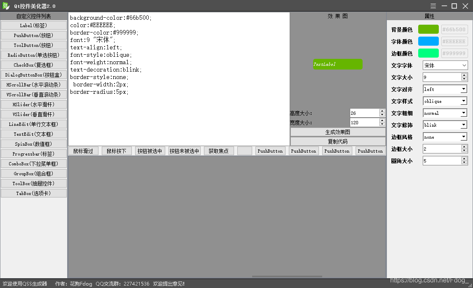Viewport: 473px width, 288px height.
Task: Select ToolBox(抽屉控件) control
Action: tap(33, 183)
